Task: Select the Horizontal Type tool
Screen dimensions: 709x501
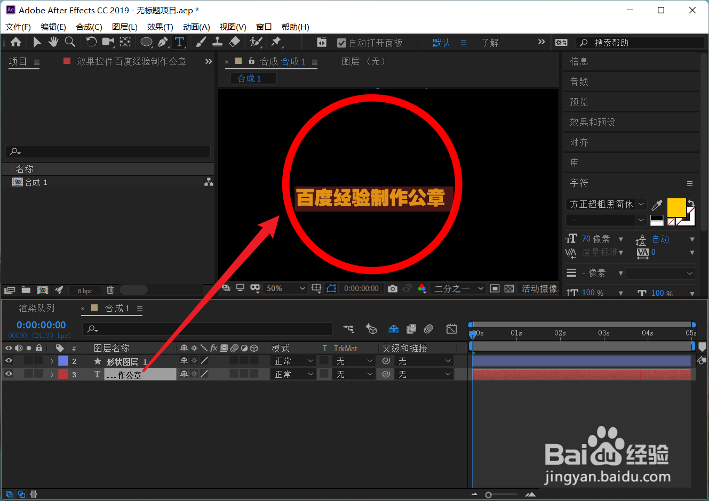Action: [180, 42]
